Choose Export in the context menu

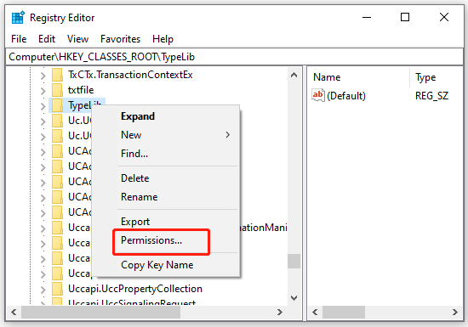135,222
